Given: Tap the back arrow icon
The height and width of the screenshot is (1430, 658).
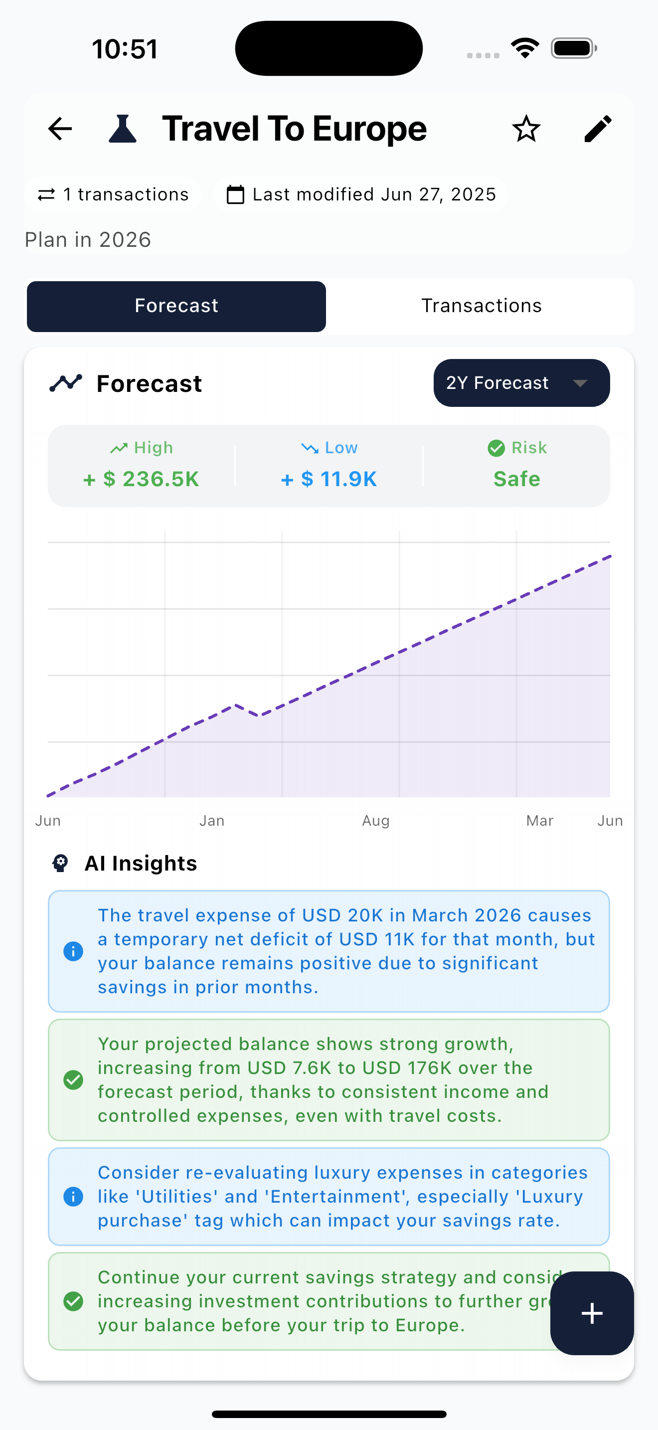Looking at the screenshot, I should (60, 129).
